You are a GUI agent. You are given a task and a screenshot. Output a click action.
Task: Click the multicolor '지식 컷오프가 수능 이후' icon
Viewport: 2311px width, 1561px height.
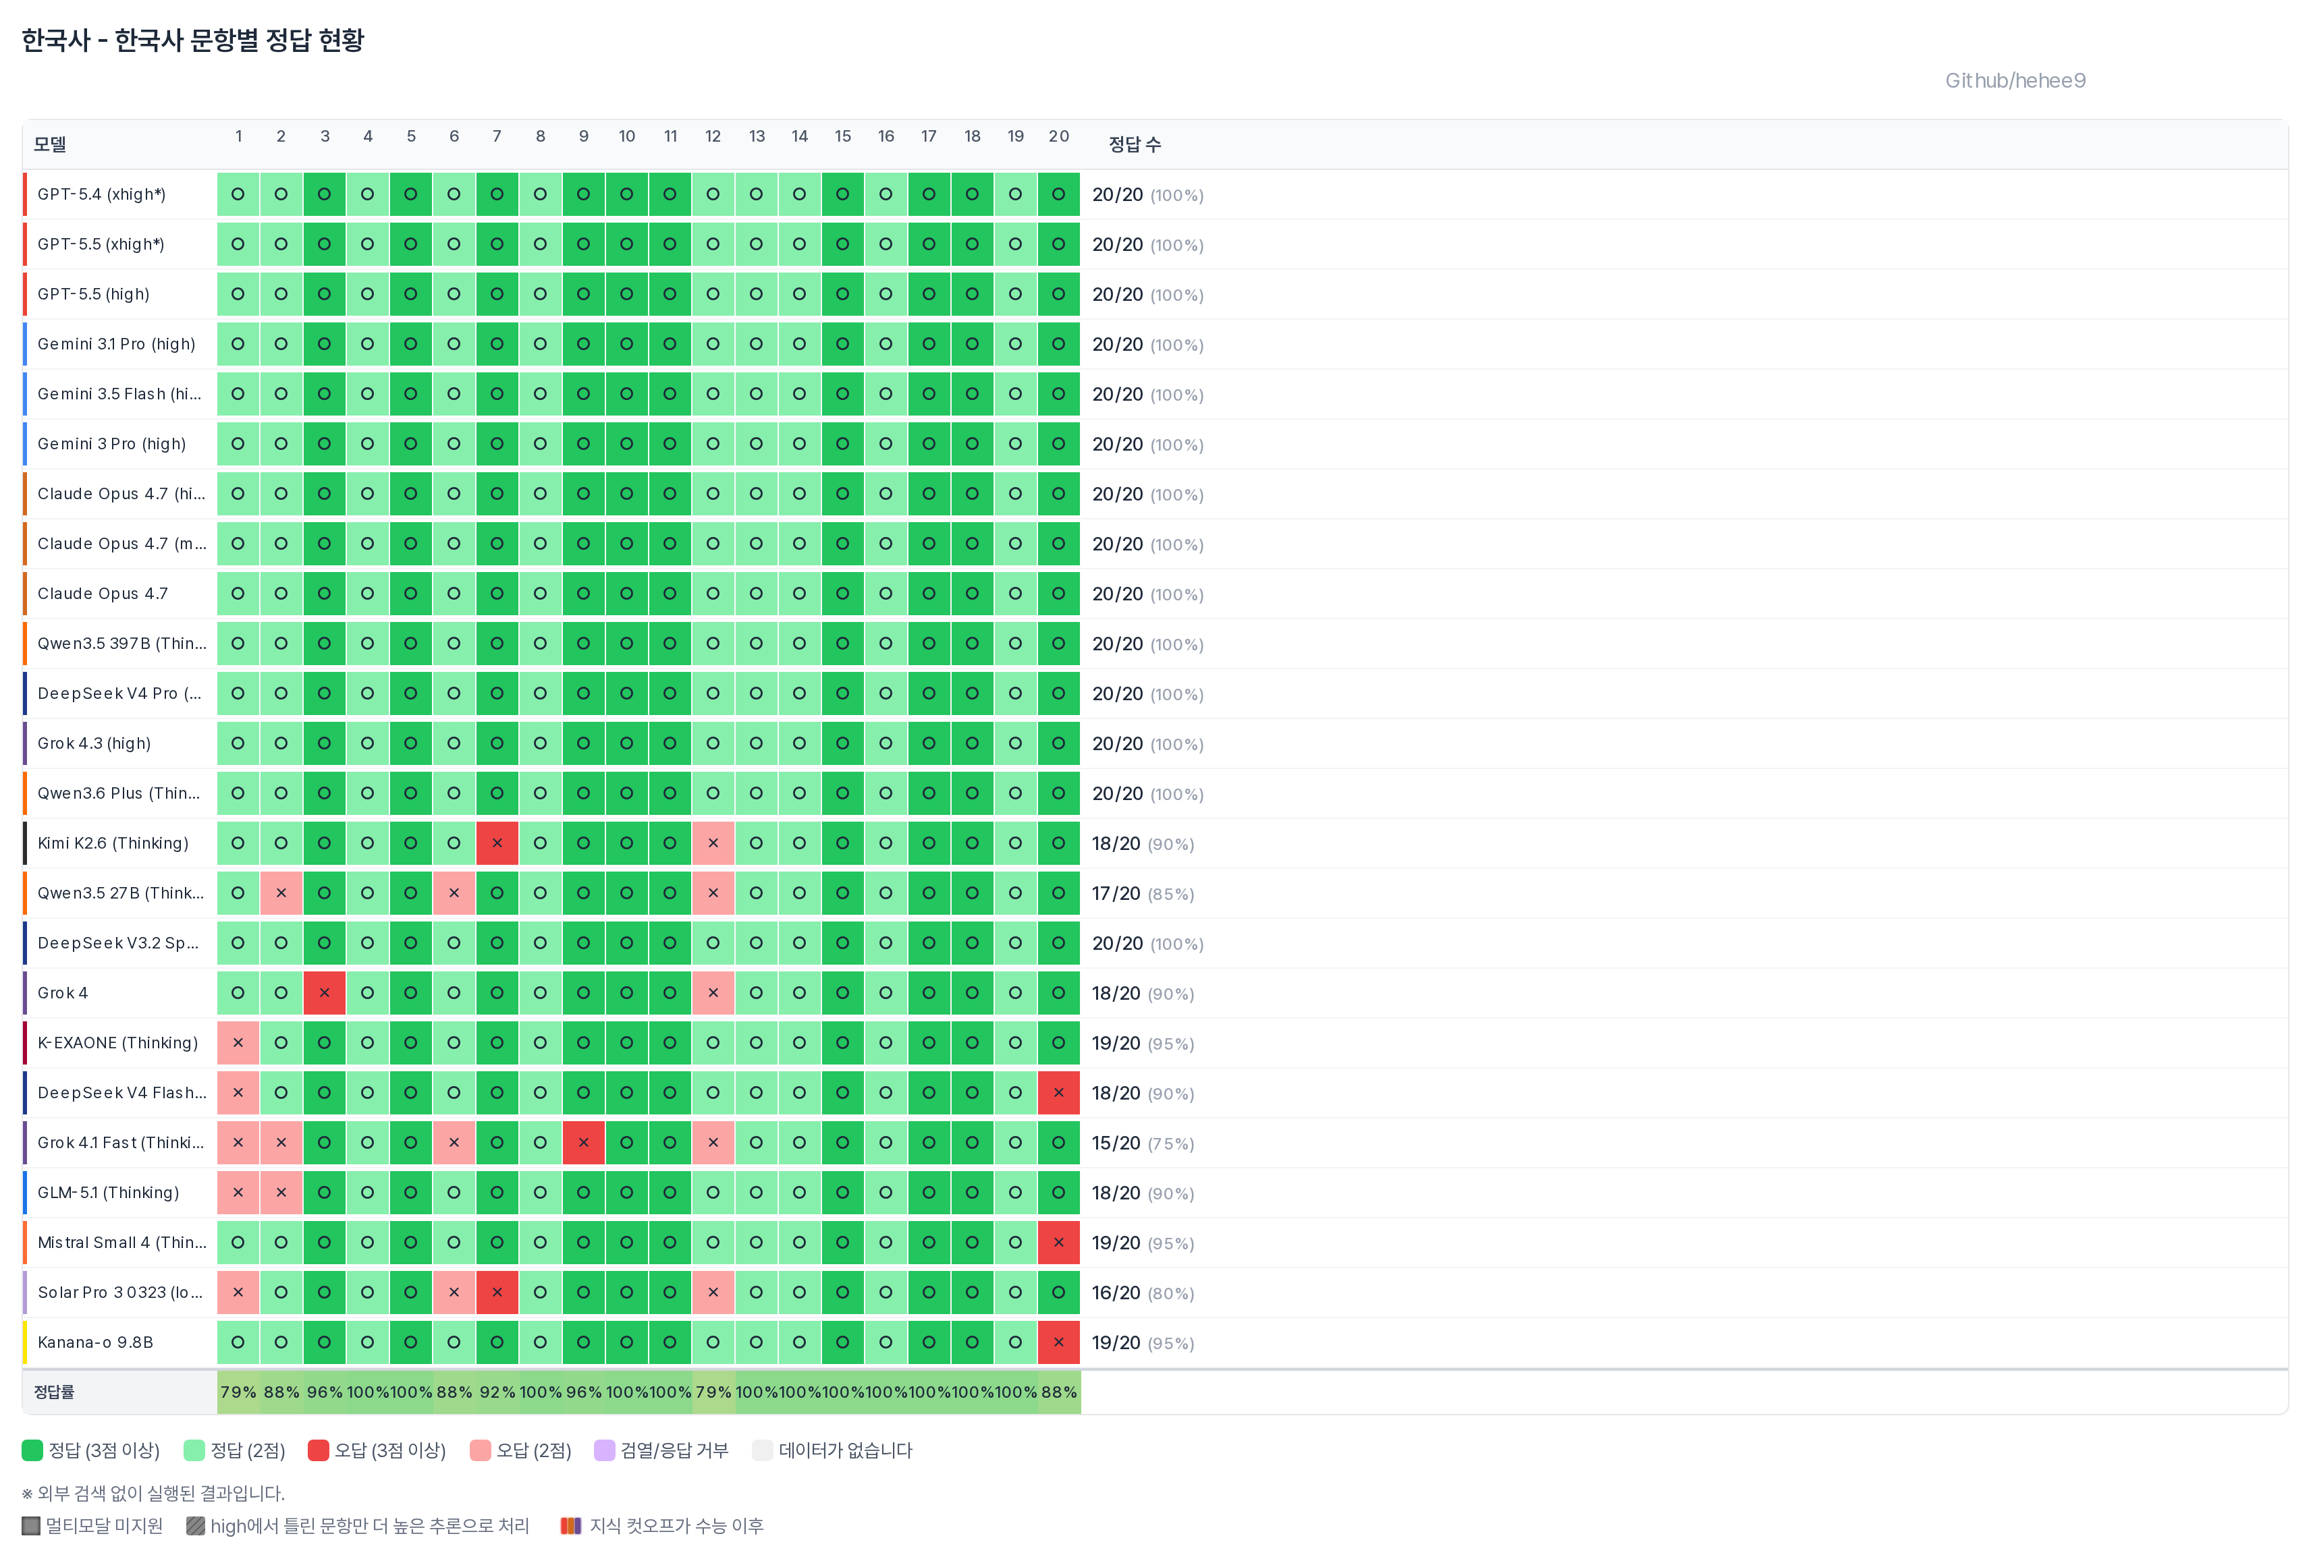coord(571,1525)
